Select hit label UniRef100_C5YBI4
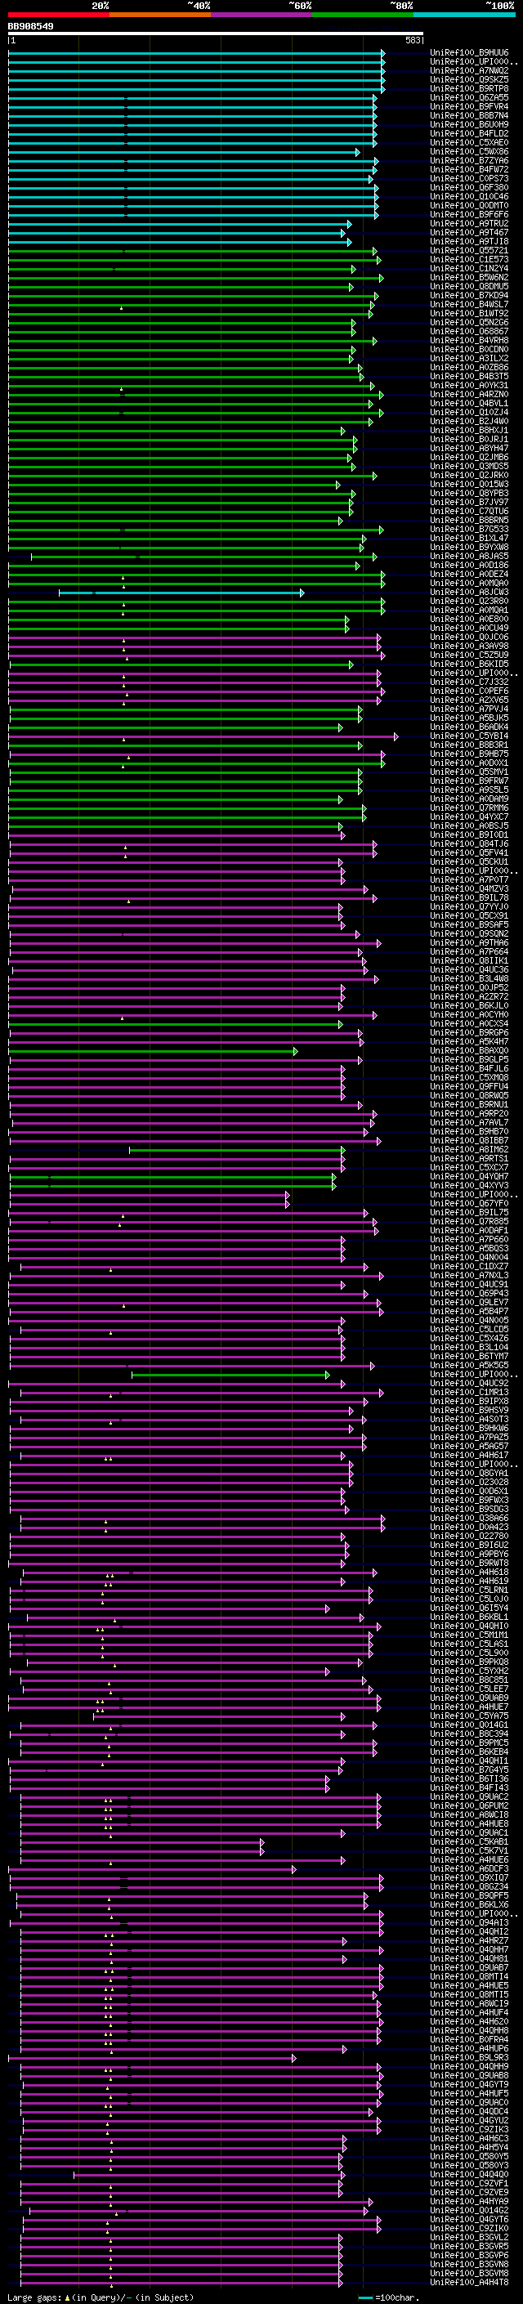Viewport: 523px width, 2304px height. 469,736
